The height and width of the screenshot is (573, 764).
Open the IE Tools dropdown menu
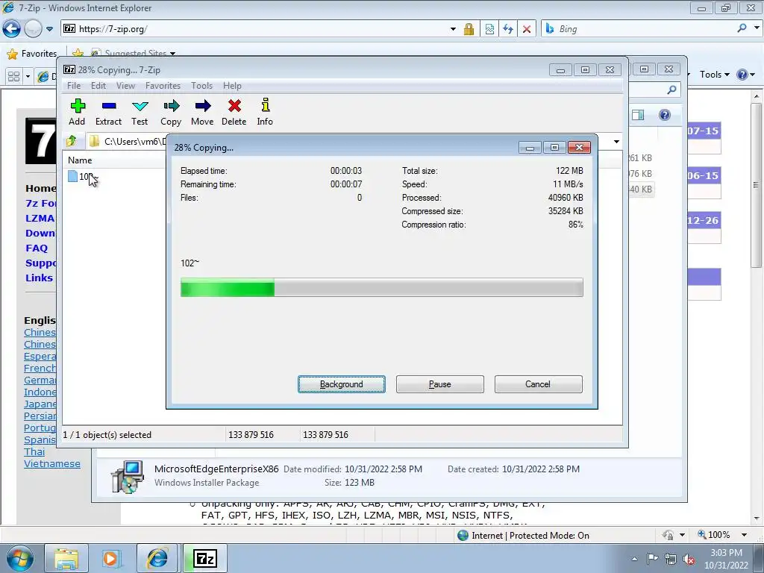715,75
